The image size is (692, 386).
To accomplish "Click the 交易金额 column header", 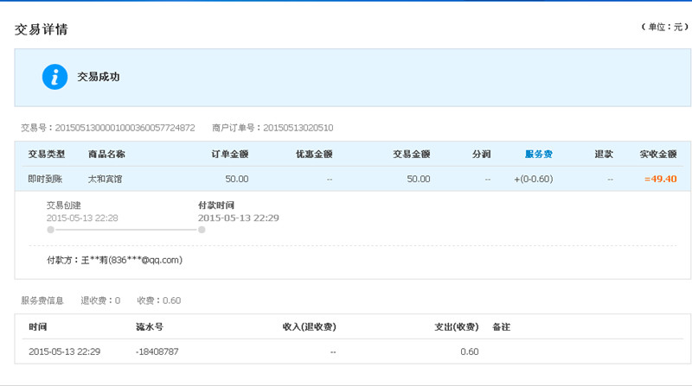I will coord(412,155).
